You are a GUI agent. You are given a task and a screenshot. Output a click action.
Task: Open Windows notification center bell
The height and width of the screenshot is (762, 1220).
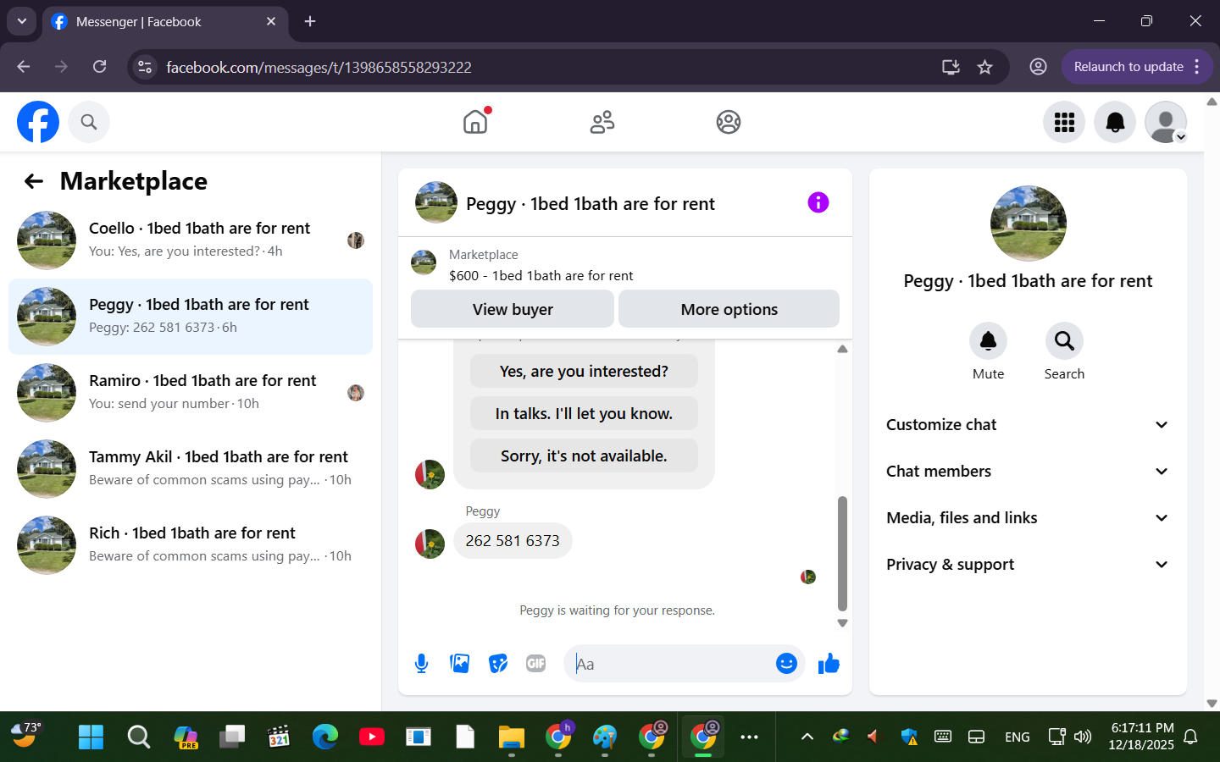coord(1190,737)
